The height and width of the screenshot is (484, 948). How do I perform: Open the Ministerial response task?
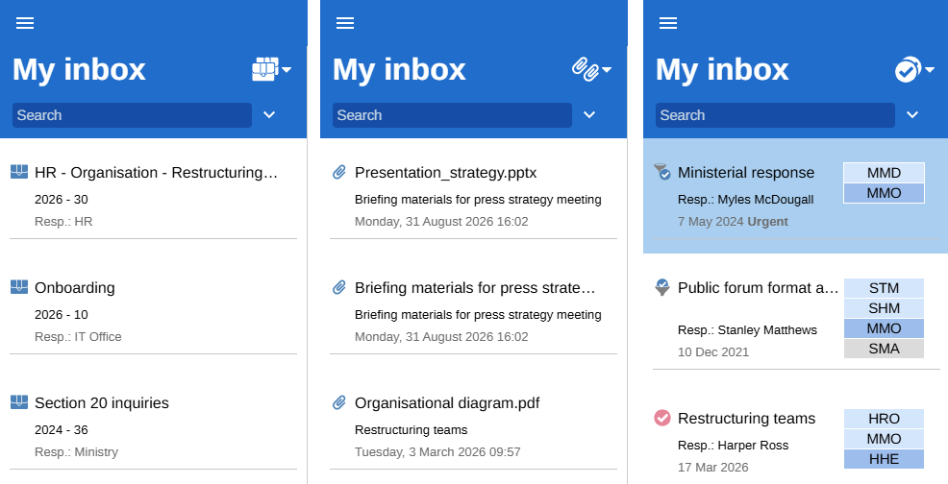(746, 173)
